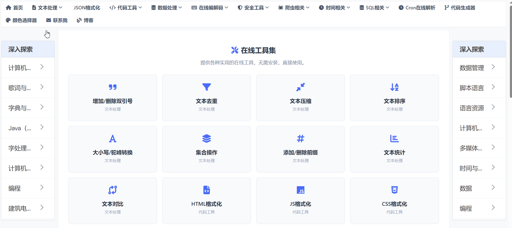The height and width of the screenshot is (228, 512).
Task: Click the layers icon on 集合操作 card
Action: point(206,139)
